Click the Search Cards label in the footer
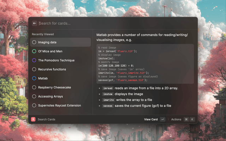 46,119
